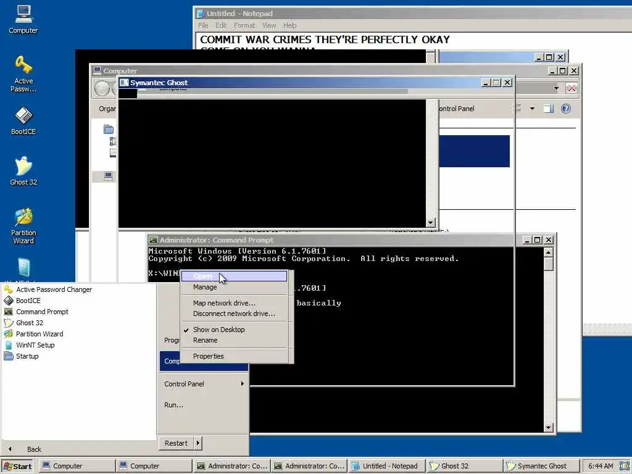Click the Start button
Image resolution: width=632 pixels, height=474 pixels.
coord(17,467)
